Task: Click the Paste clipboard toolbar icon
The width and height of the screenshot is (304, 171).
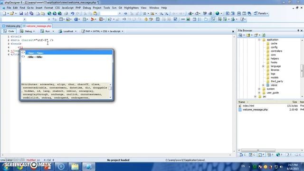Action: 95,13
